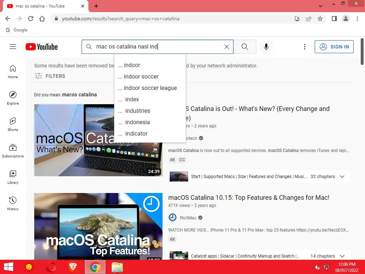Open the History sidebar item
This screenshot has height=274, width=365.
[x=13, y=203]
